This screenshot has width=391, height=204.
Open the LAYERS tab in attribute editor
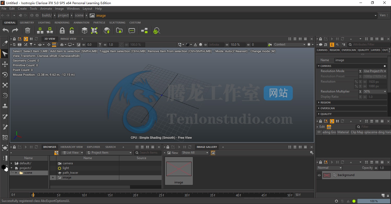pyautogui.click(x=375, y=50)
